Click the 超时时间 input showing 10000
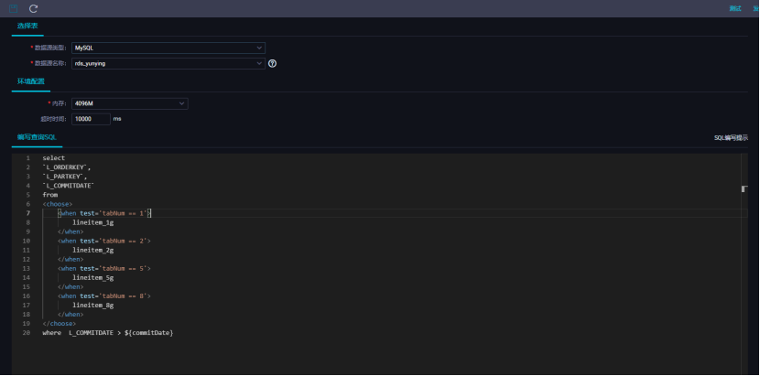 click(91, 119)
